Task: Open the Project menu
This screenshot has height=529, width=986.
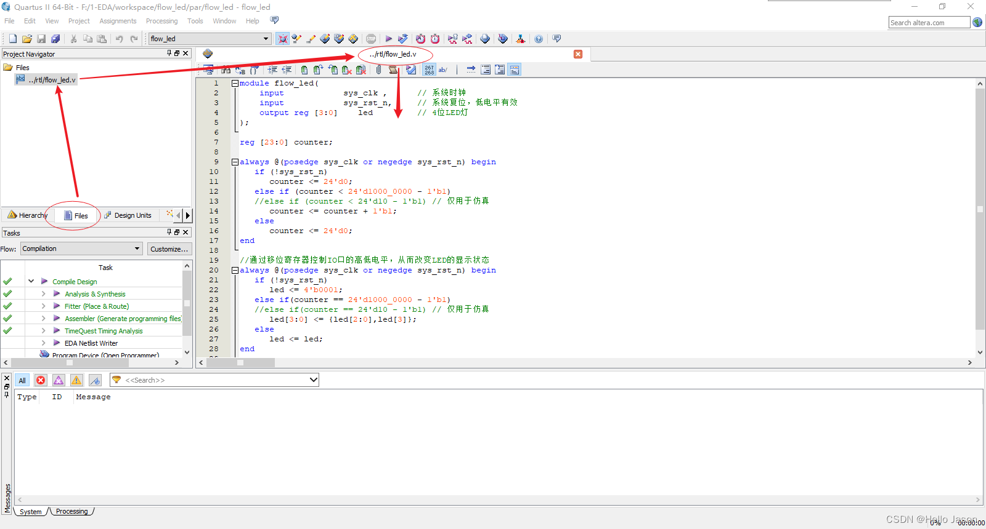Action: click(x=79, y=21)
